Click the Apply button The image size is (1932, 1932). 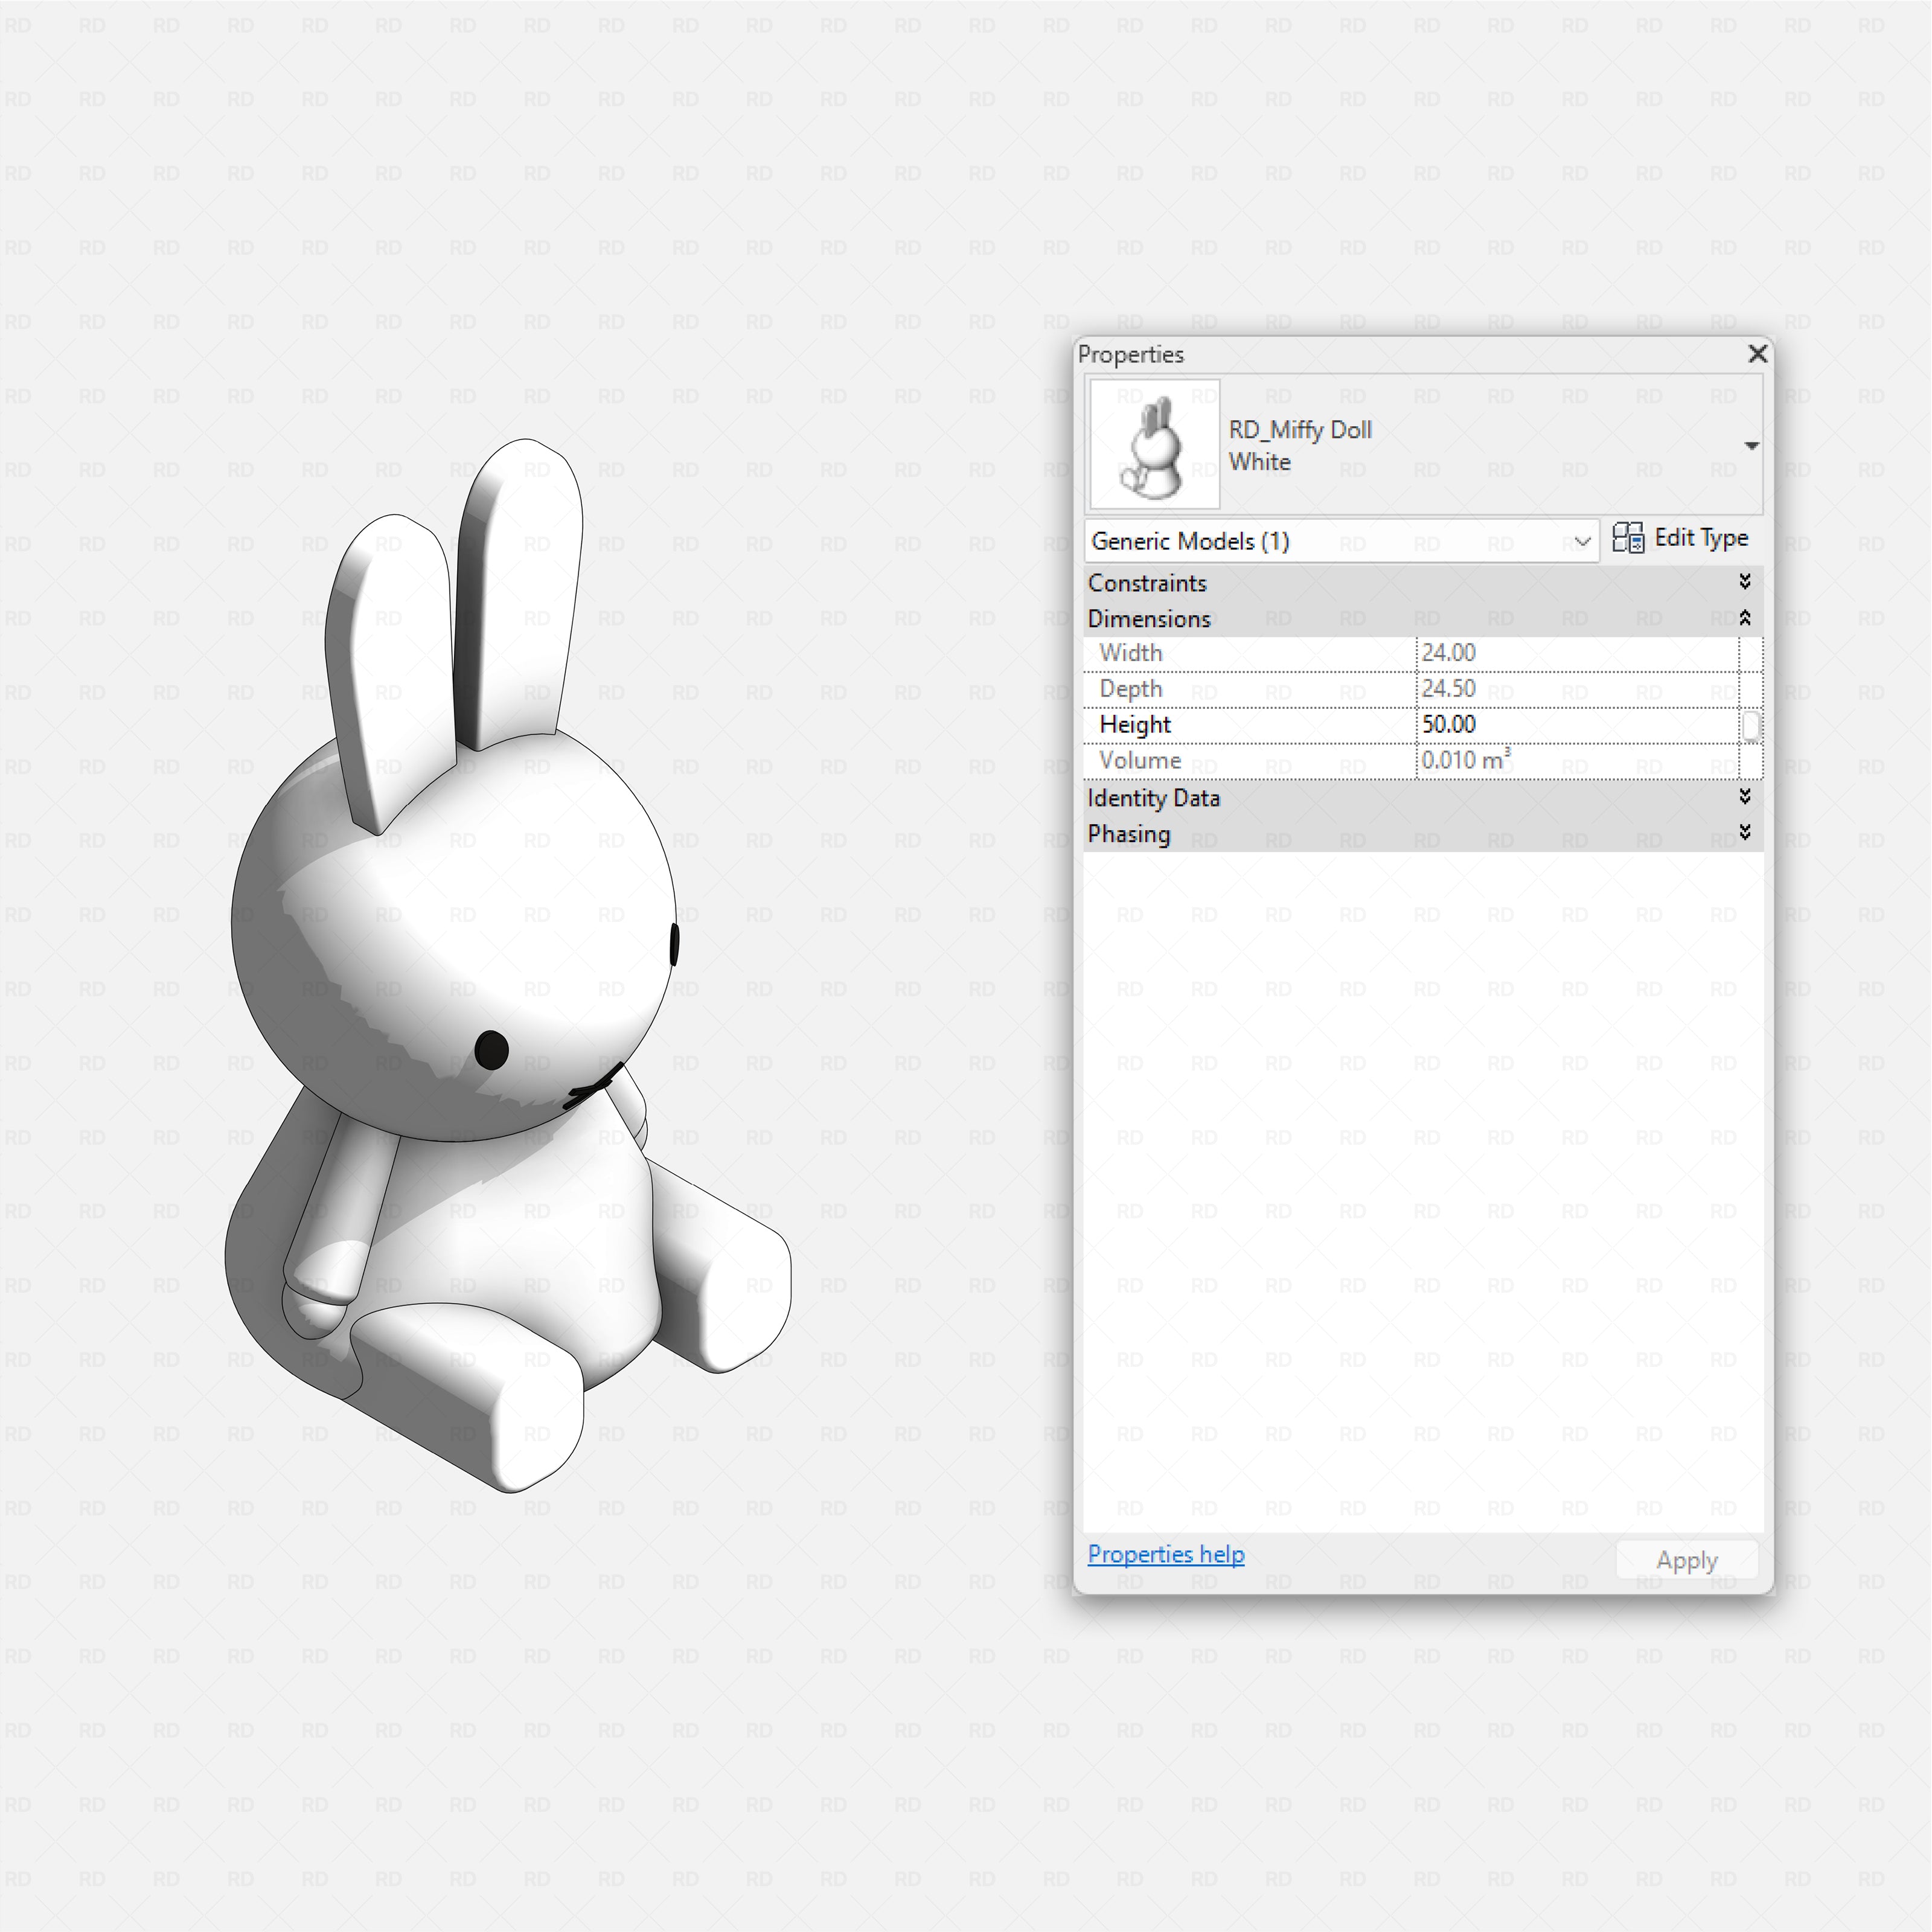(1687, 1559)
